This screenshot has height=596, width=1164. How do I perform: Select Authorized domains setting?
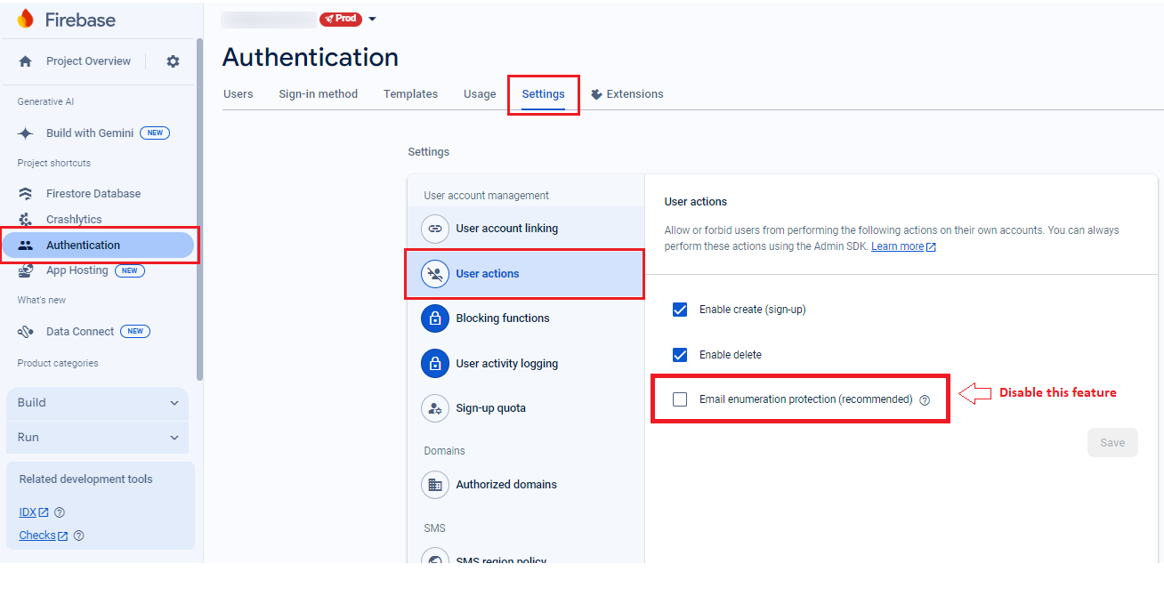click(x=526, y=485)
